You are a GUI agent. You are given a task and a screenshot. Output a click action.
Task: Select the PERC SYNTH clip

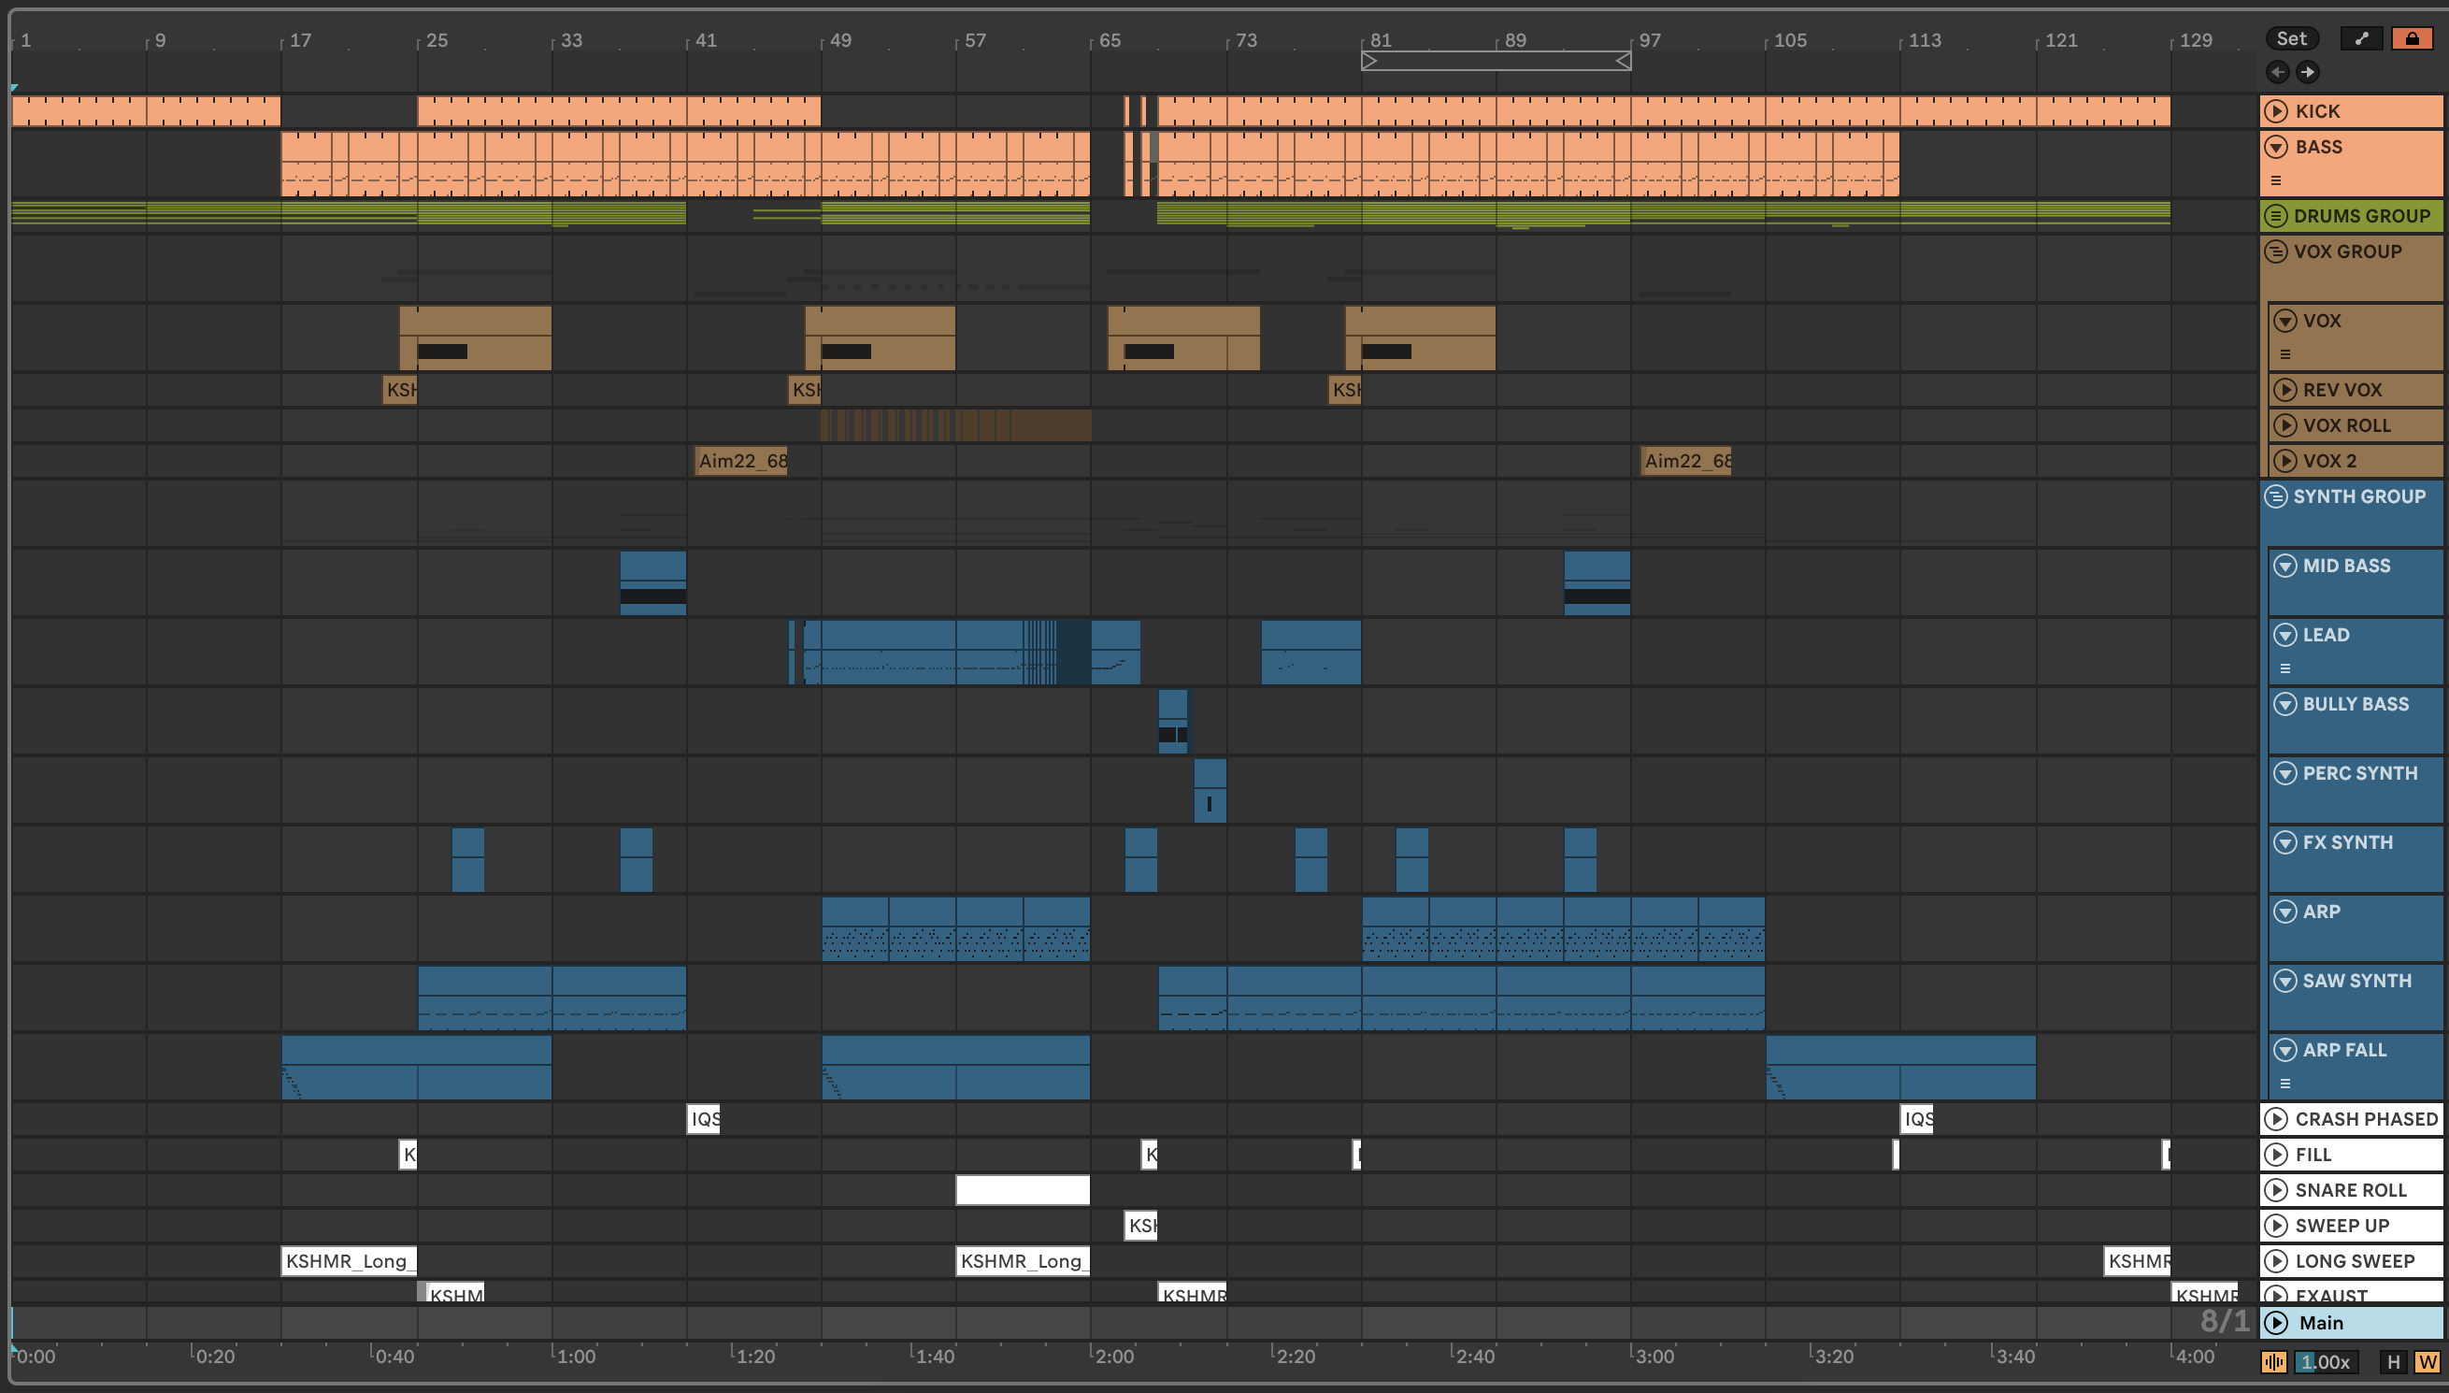pos(1210,790)
